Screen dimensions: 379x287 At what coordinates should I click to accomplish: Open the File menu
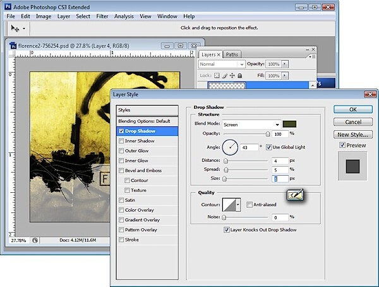pos(11,16)
